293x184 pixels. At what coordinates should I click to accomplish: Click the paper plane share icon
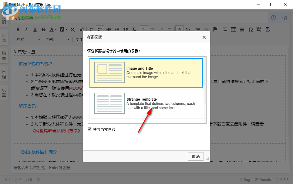285,18
